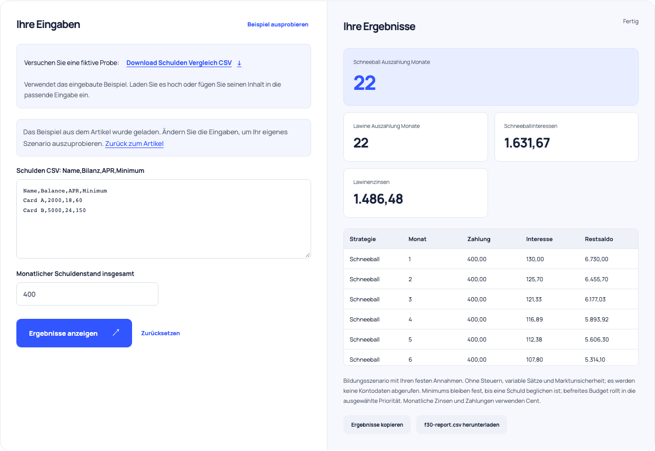
Task: Click the Fertig status text
Action: click(x=631, y=22)
